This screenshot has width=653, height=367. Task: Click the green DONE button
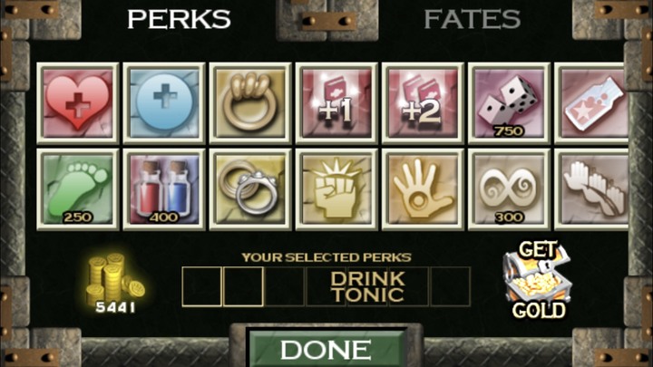tap(326, 349)
